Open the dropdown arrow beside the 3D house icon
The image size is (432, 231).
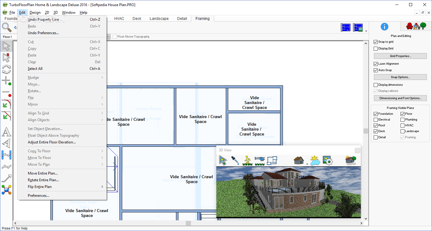(307, 164)
